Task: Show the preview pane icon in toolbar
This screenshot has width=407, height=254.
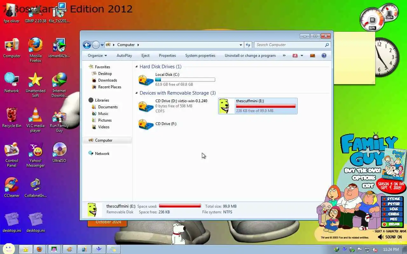Action: coord(313,56)
